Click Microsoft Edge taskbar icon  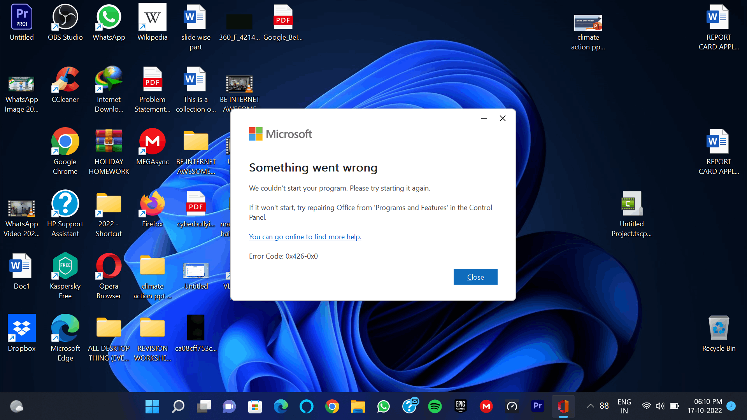coord(281,406)
